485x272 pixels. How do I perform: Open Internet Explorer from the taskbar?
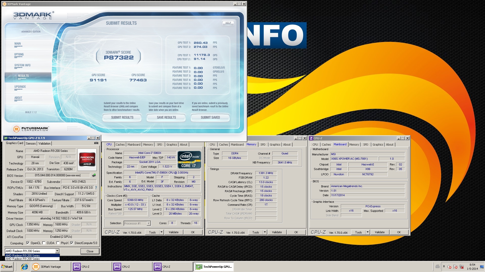point(25,267)
